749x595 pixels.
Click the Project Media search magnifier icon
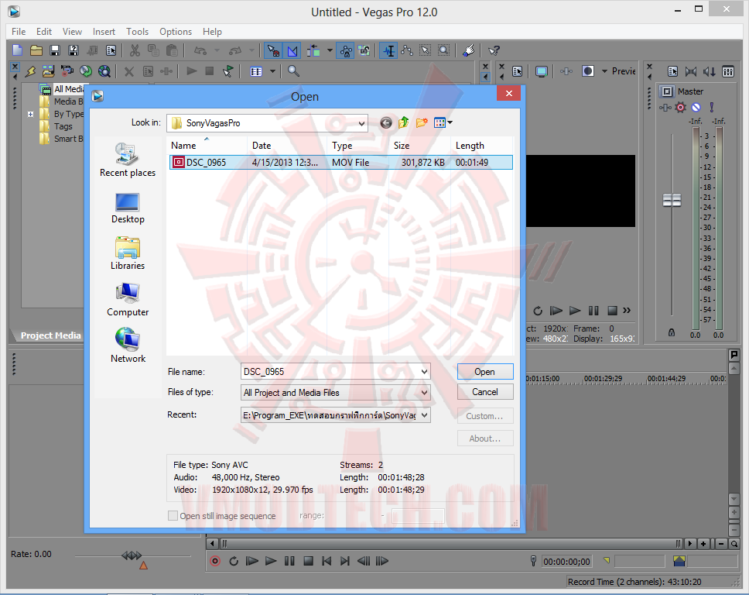click(x=293, y=71)
